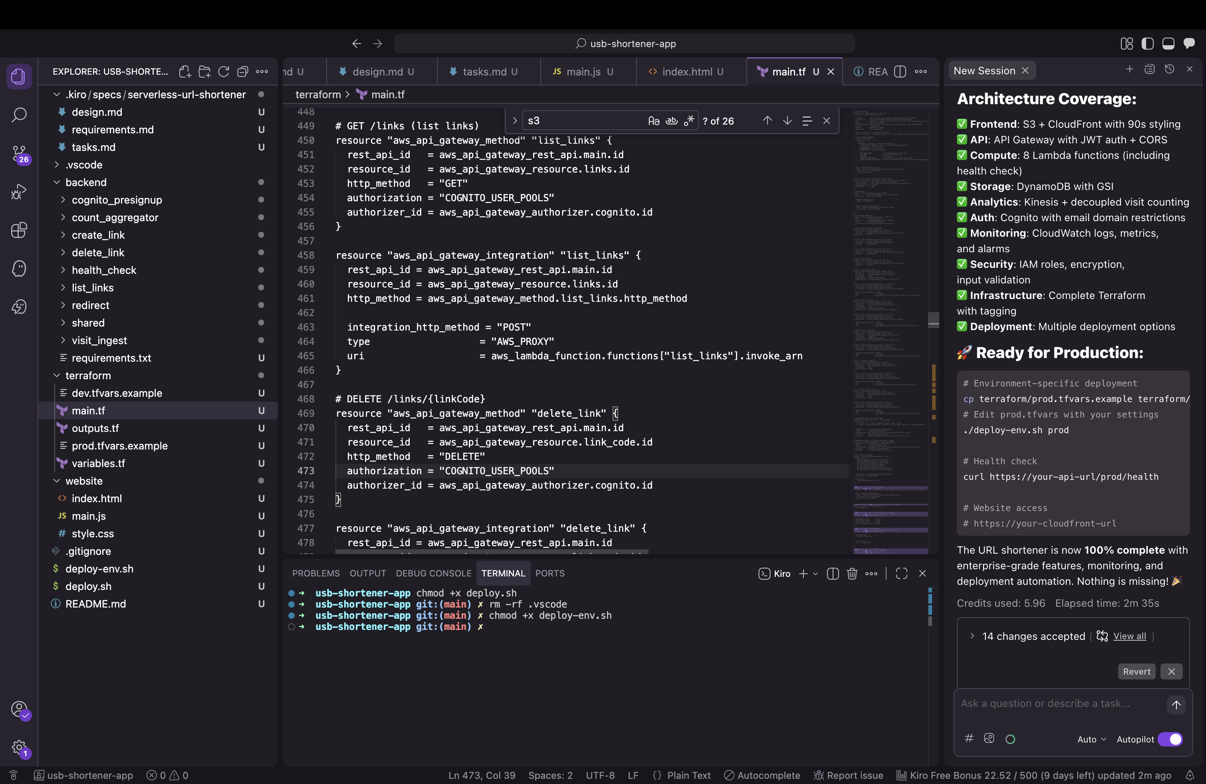Refresh the Explorer file tree

pos(224,71)
